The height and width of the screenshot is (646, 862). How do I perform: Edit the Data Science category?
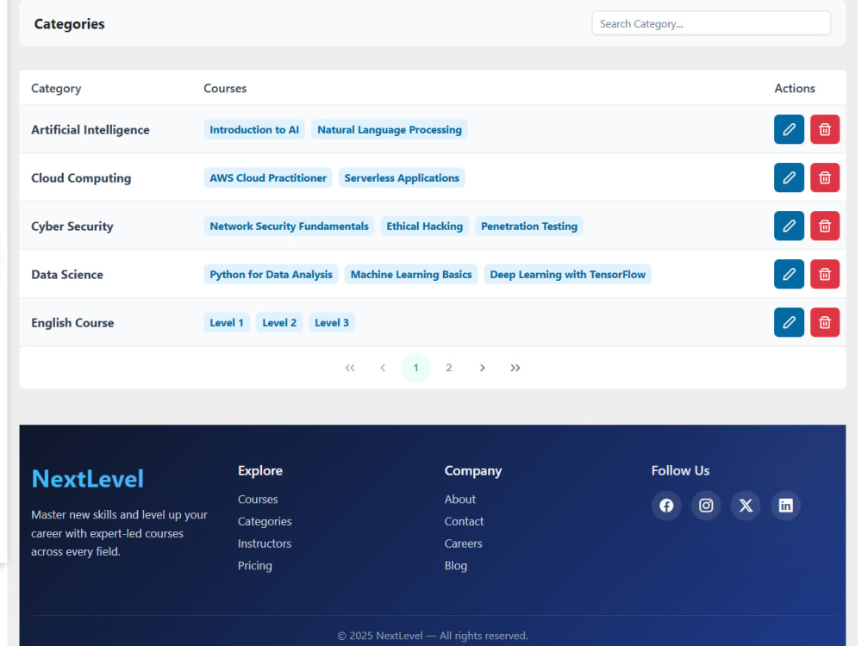click(789, 274)
